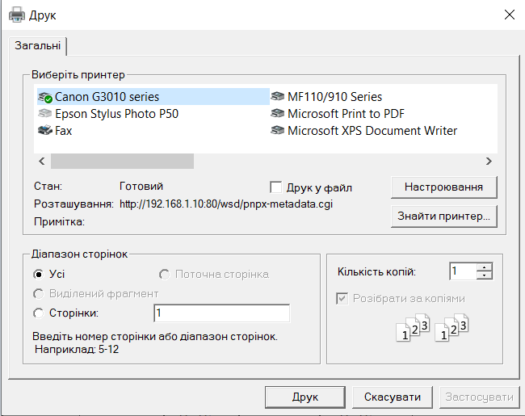525x416 pixels.
Task: Click the printer icon in the title bar
Action: (x=17, y=15)
